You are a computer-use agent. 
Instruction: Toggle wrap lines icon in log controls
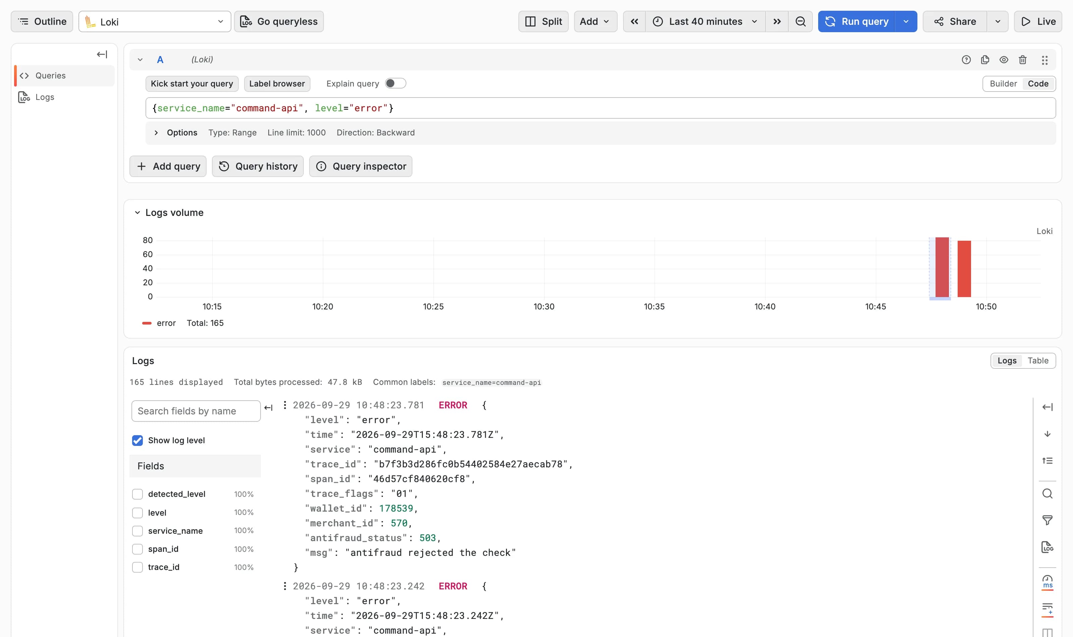(x=1047, y=610)
